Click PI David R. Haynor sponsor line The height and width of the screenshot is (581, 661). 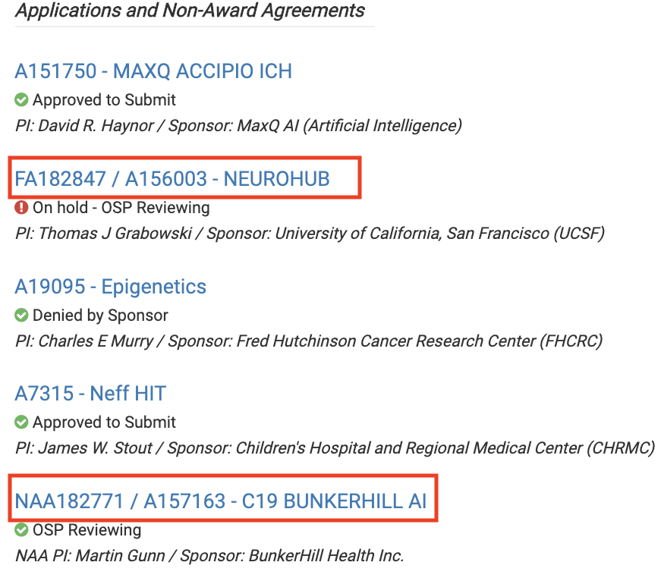(238, 126)
